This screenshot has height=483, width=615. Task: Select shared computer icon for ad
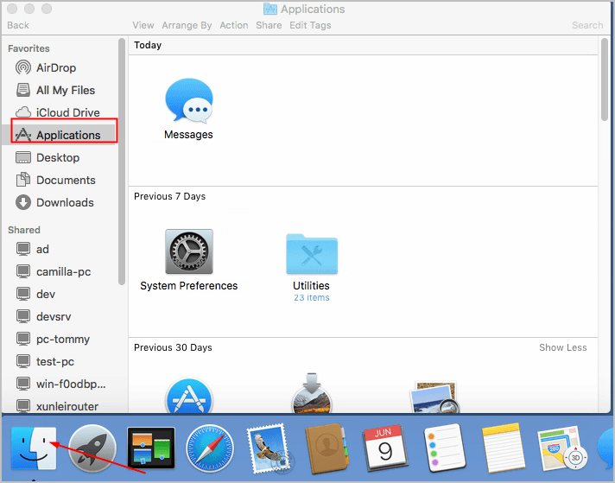tap(23, 249)
